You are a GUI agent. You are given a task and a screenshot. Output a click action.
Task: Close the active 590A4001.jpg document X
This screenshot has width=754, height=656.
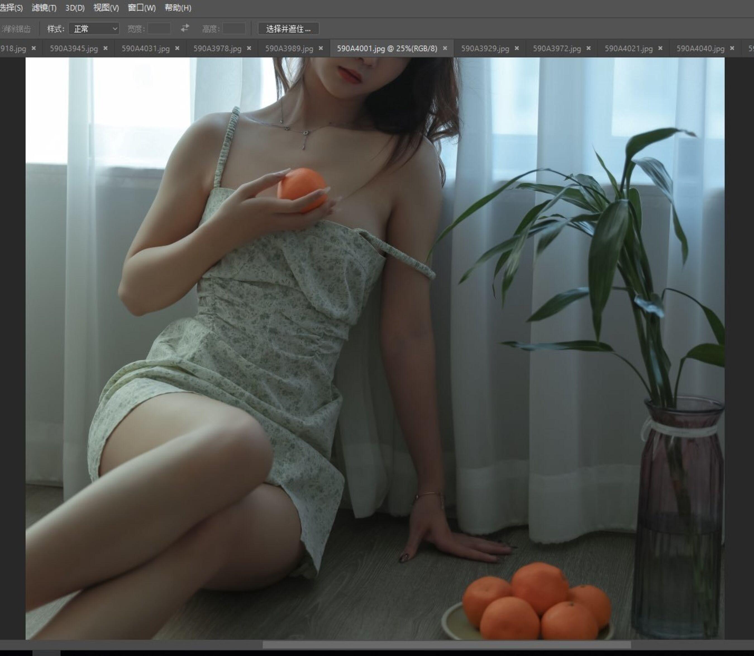[445, 48]
